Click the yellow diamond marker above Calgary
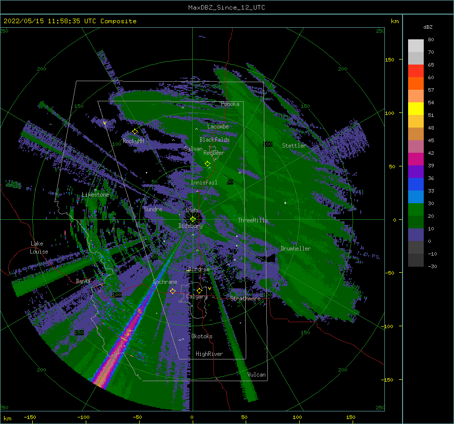This screenshot has width=454, height=424. click(199, 290)
